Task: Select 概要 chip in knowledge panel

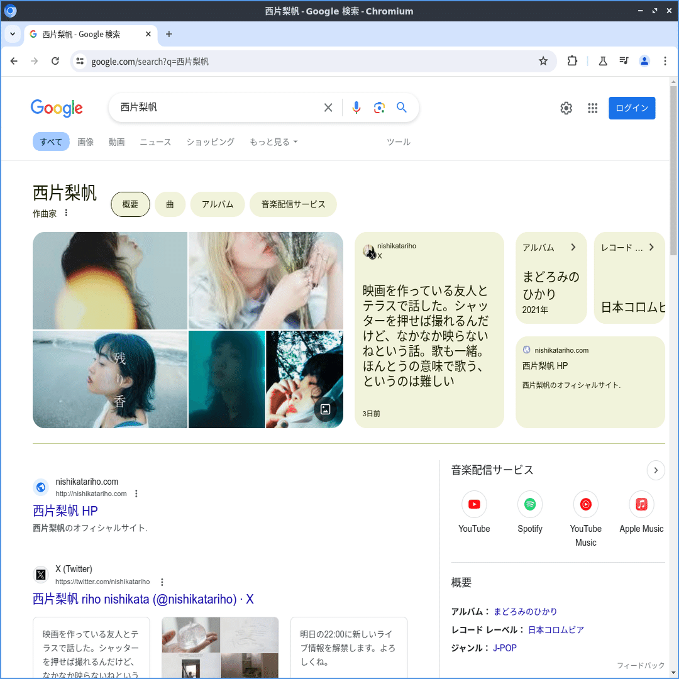Action: click(130, 204)
